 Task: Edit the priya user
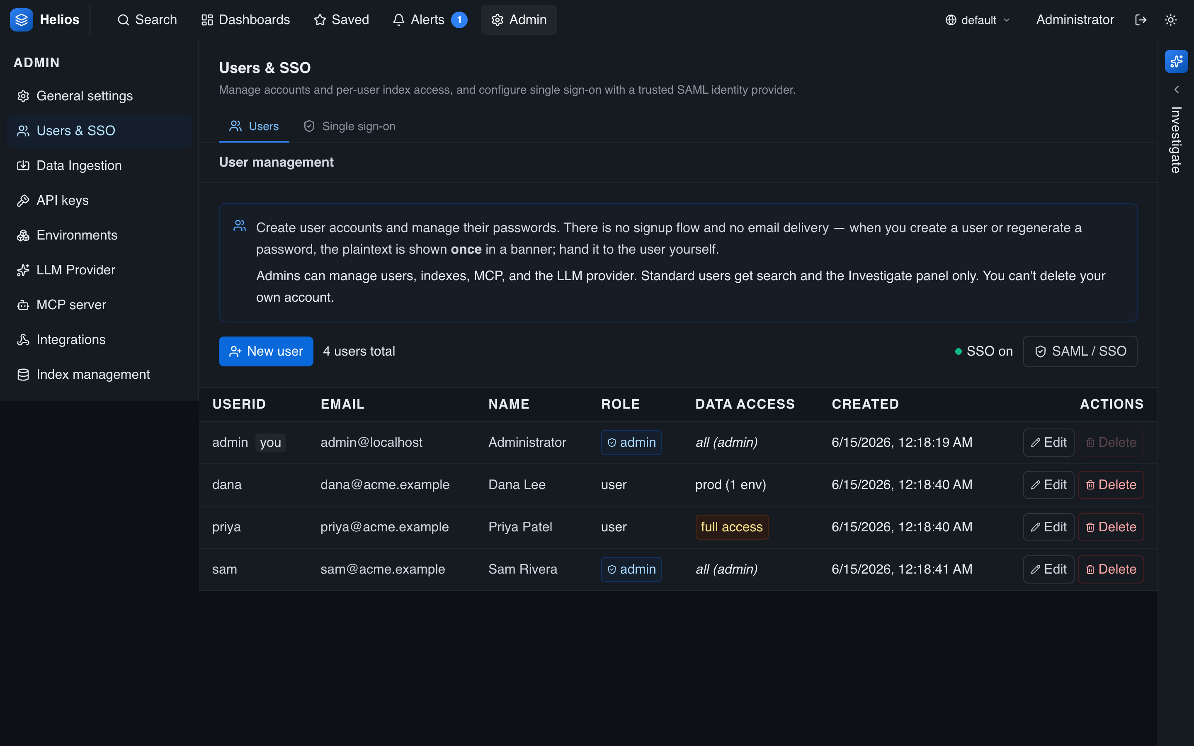click(x=1048, y=527)
